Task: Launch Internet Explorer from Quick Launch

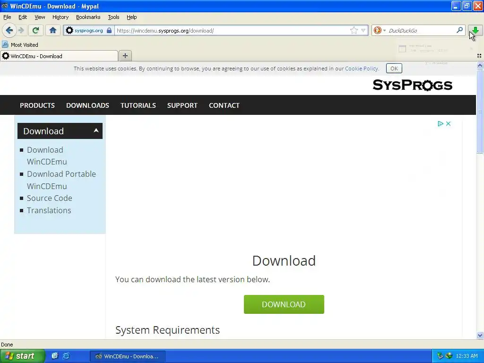Action: (66, 356)
